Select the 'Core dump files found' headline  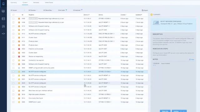36,98
